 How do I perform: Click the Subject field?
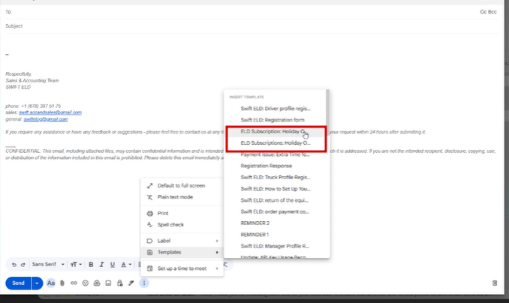tap(251, 26)
